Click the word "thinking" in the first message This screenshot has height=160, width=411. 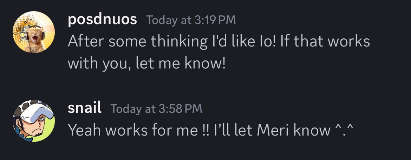click(179, 42)
